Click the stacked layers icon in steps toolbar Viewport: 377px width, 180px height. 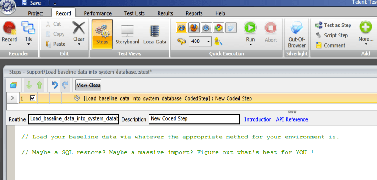(13, 85)
